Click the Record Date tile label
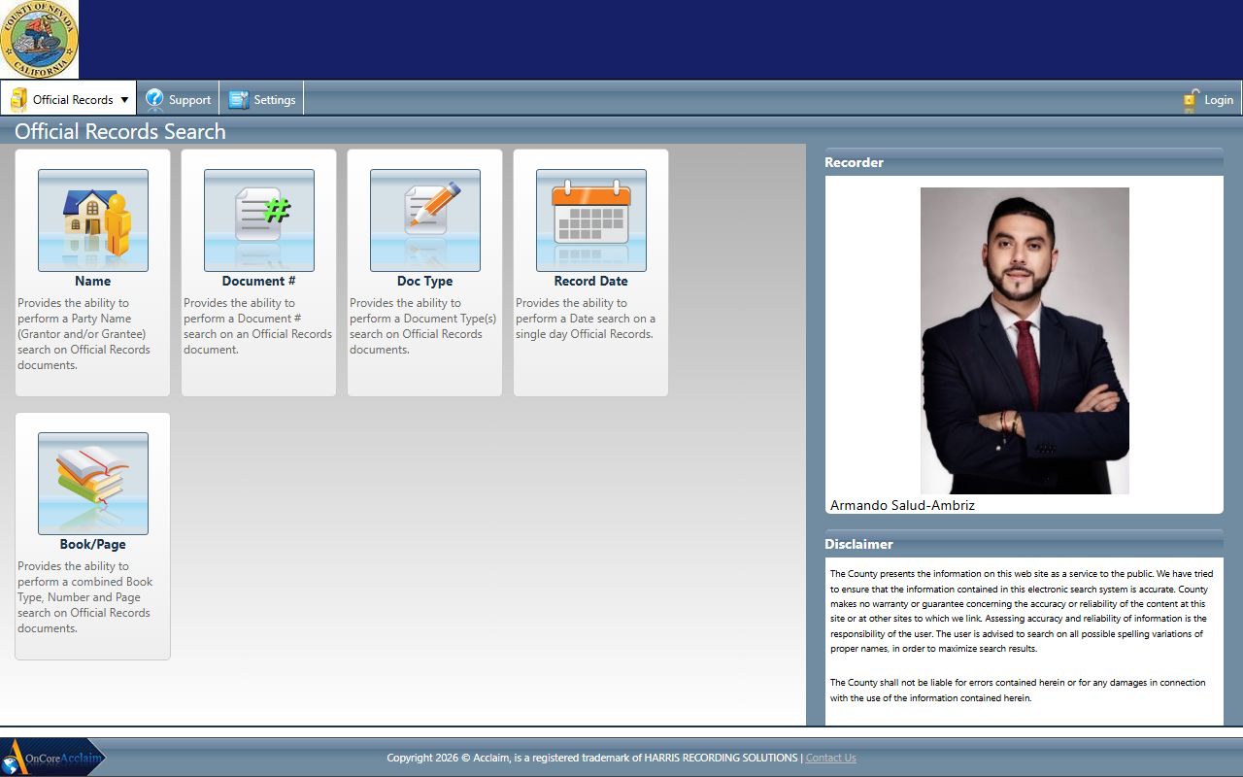Viewport: 1243px width, 777px height. 590,281
